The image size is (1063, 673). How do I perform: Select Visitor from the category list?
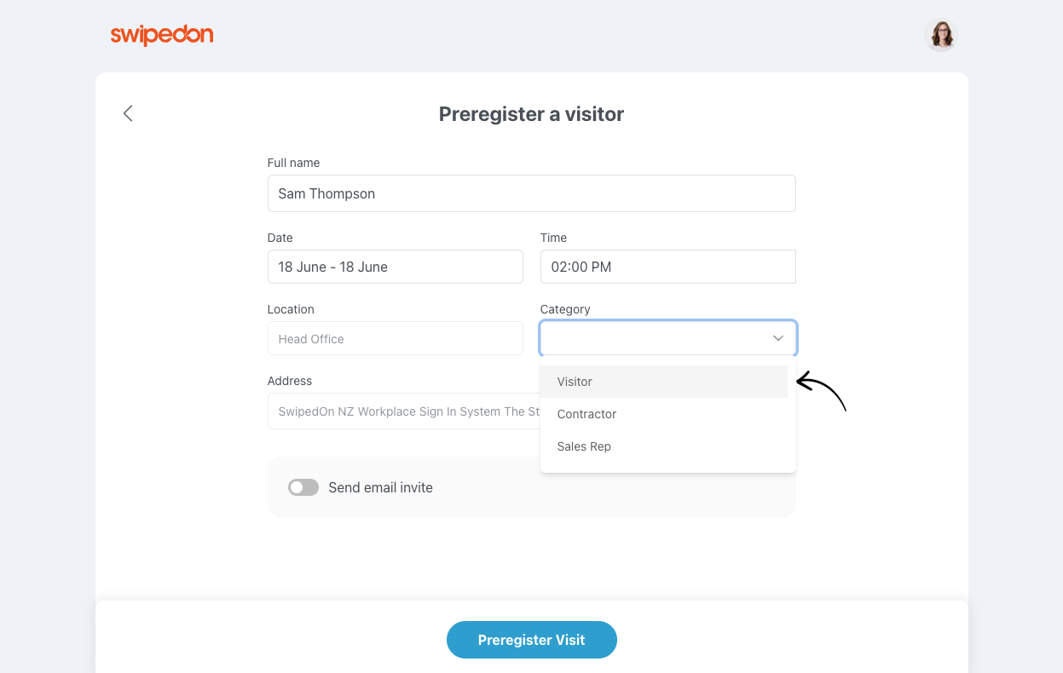(x=574, y=382)
